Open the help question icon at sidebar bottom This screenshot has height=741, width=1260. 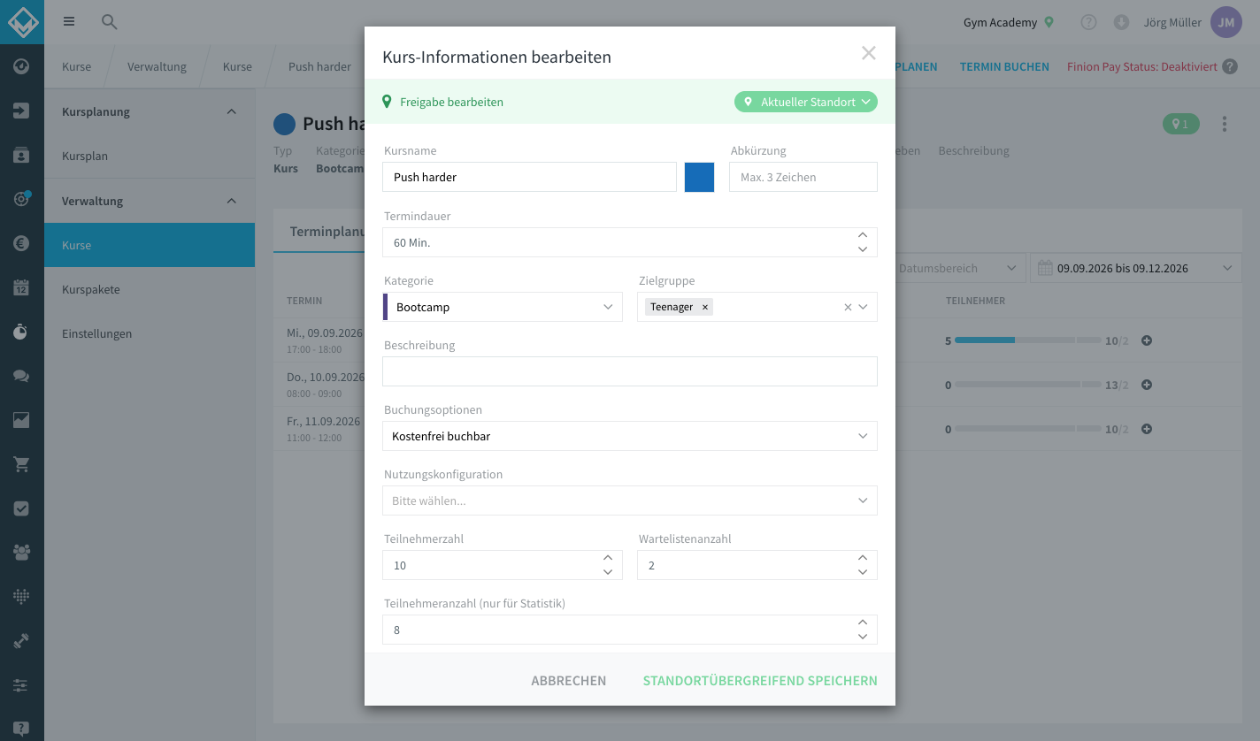[x=22, y=730]
